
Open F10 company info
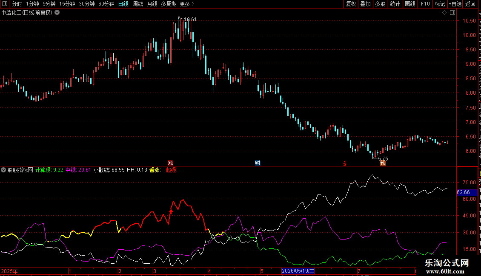pyautogui.click(x=425, y=4)
